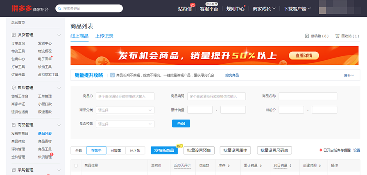Screen dimensions: 367x175
Task: Open 客服平台 in top bar
Action: click(x=209, y=9)
